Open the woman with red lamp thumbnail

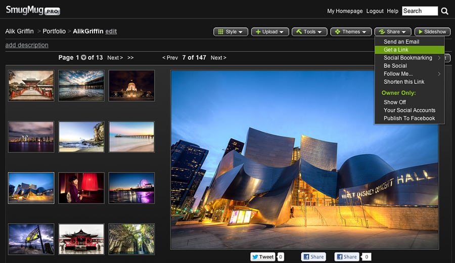(x=81, y=188)
